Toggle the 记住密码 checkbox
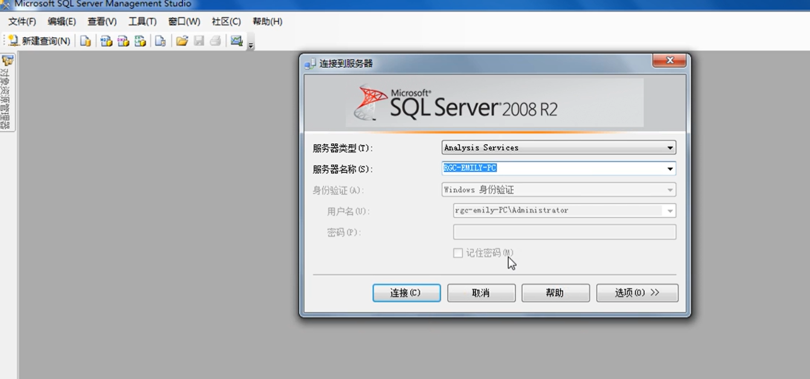810x379 pixels. (x=458, y=253)
